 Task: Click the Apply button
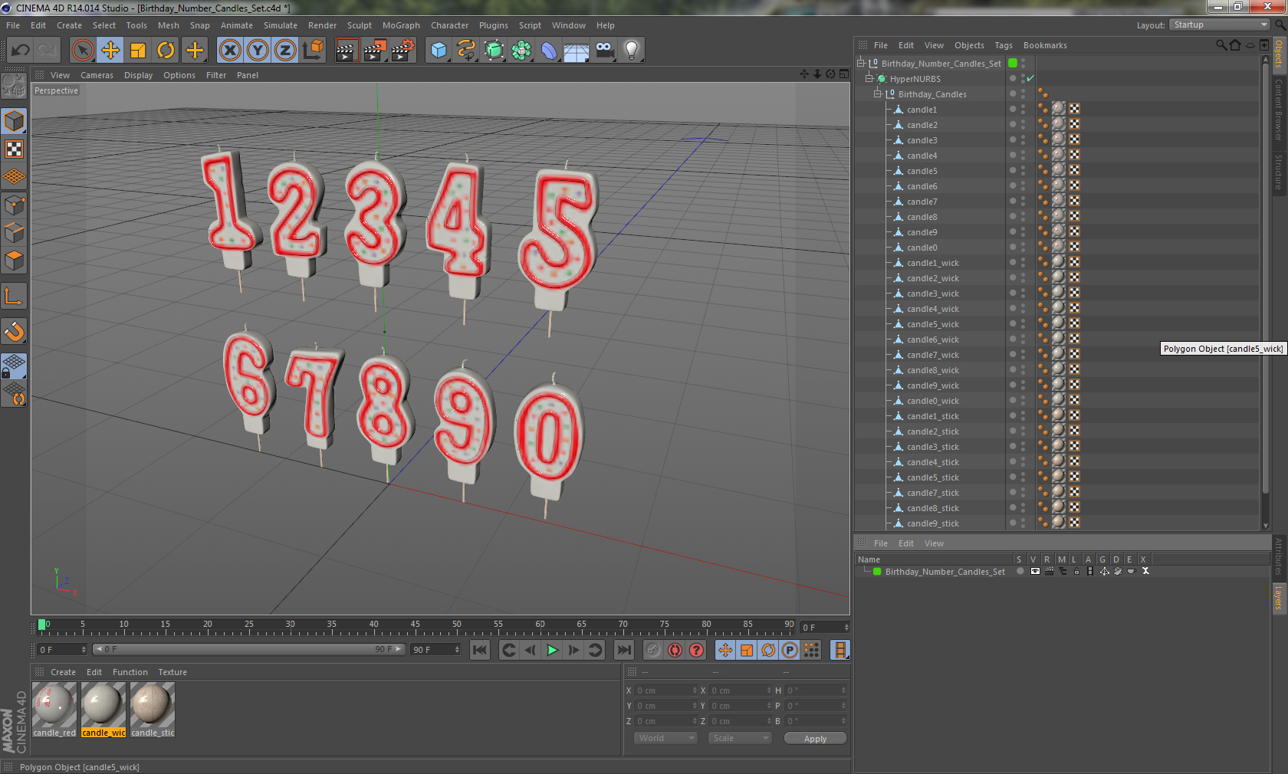click(x=815, y=739)
